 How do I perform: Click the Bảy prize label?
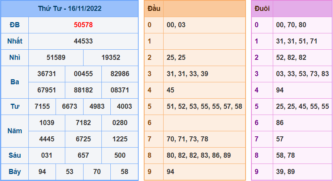point(15,172)
